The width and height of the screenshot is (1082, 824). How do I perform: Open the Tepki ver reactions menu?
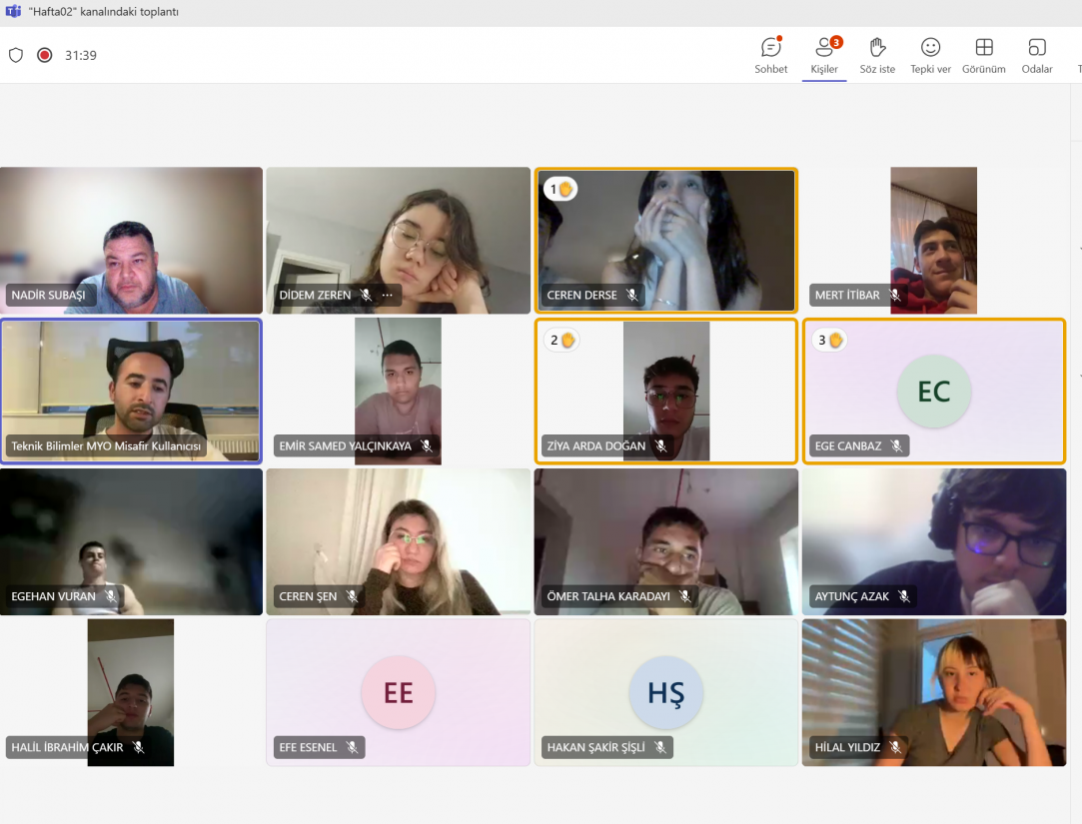930,56
